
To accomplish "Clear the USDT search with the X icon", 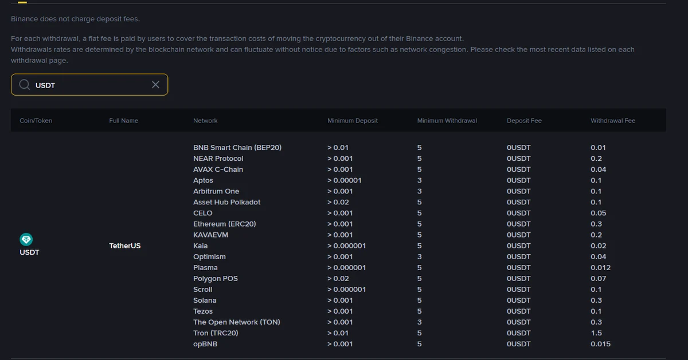I will coord(155,85).
